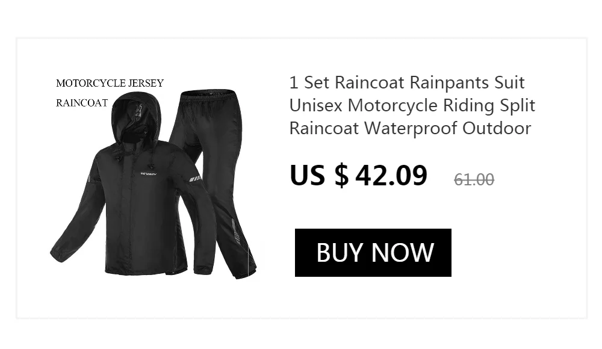
Task: Click the RAINCOAT caption under Motorcycle Jersey
Action: (x=82, y=103)
